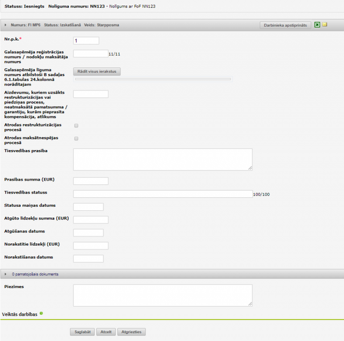Click the Tiesvedības statuss text field
Screen dimensions: 344x341
[163, 194]
